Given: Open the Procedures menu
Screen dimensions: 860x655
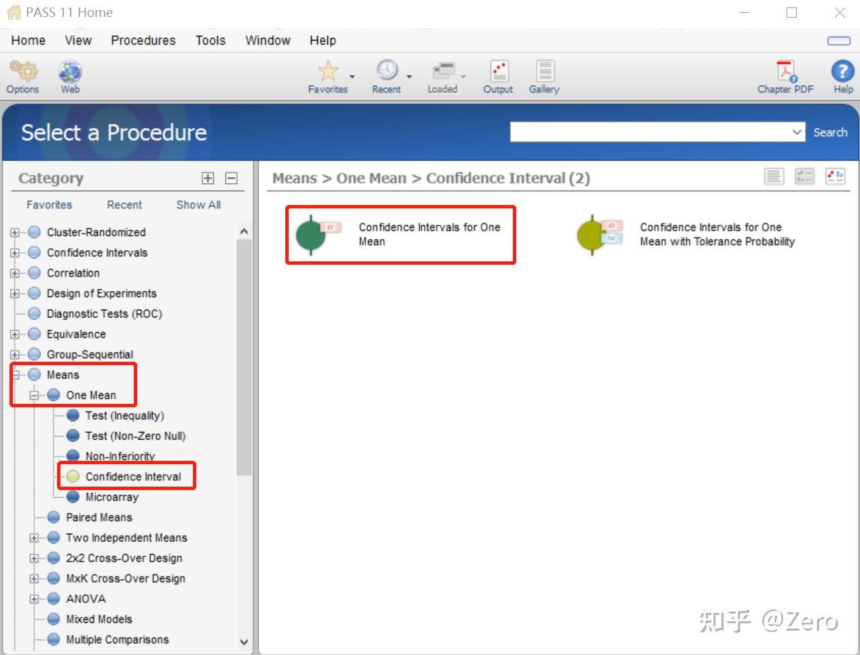Looking at the screenshot, I should pos(143,41).
